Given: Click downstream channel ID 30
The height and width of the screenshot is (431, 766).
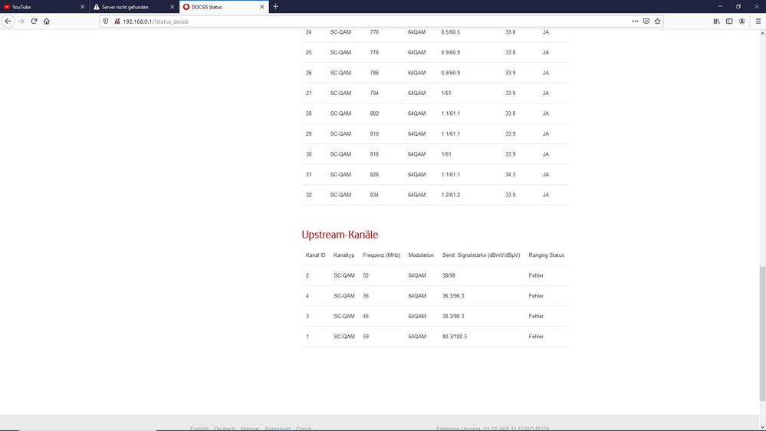Looking at the screenshot, I should pyautogui.click(x=309, y=154).
